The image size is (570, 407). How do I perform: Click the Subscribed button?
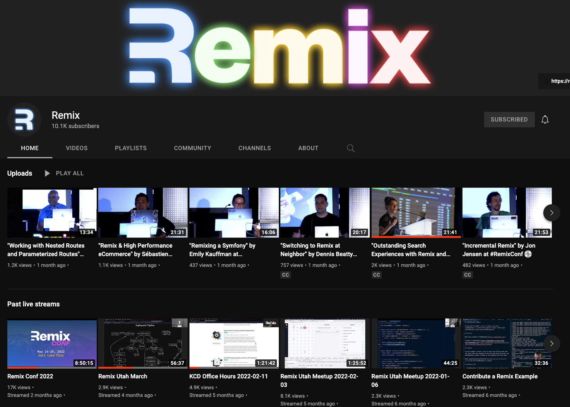pyautogui.click(x=509, y=120)
